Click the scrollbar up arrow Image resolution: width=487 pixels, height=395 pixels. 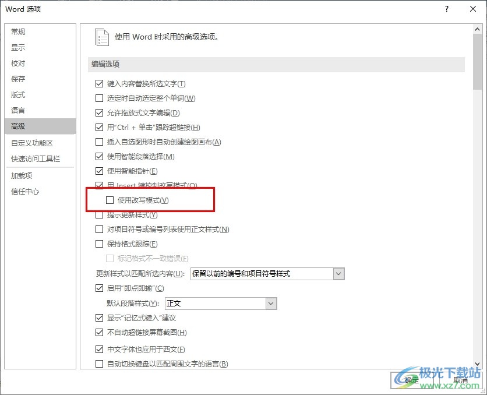(477, 29)
